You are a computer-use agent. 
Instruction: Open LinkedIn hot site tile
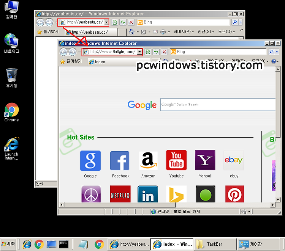(148, 194)
